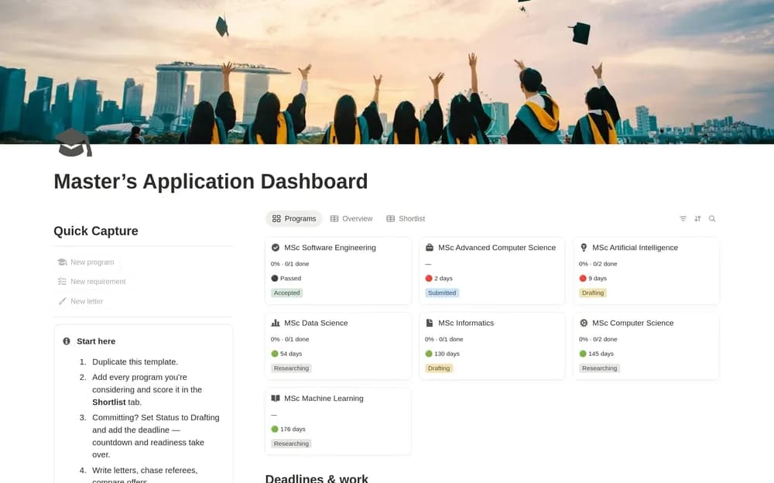Click the checklist icon beside New requirement
This screenshot has width=774, height=483.
pyautogui.click(x=62, y=281)
